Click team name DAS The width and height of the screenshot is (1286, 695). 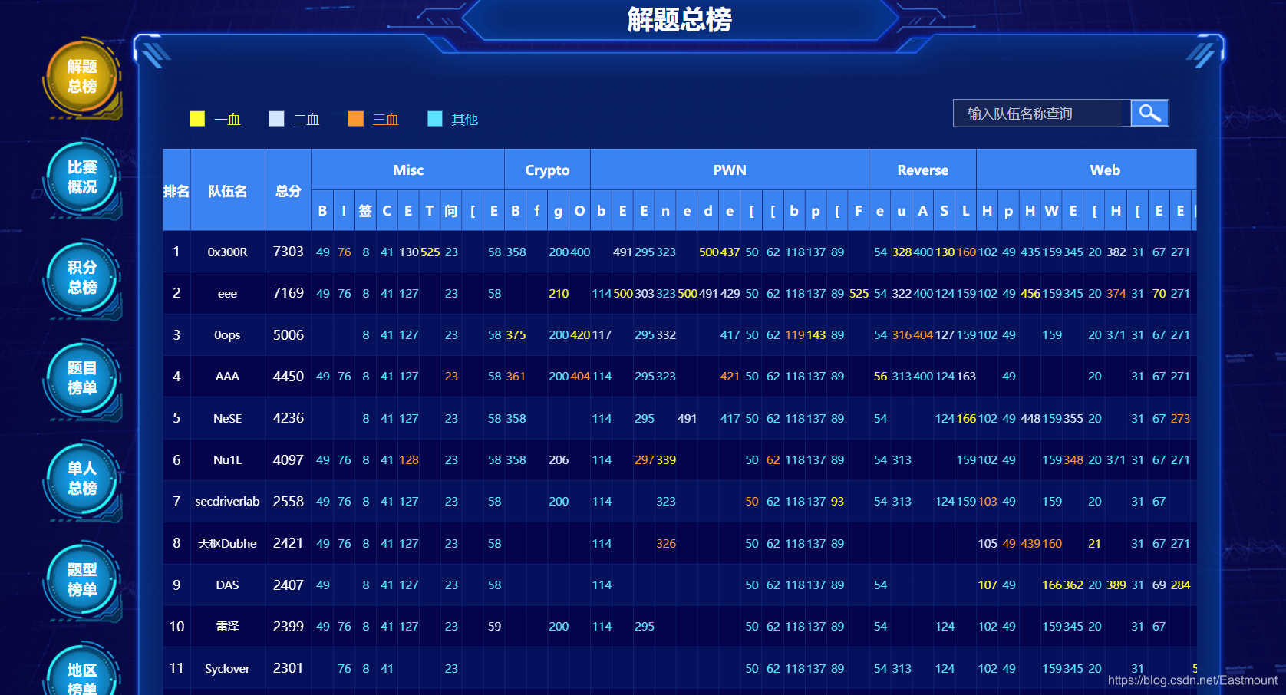point(228,585)
